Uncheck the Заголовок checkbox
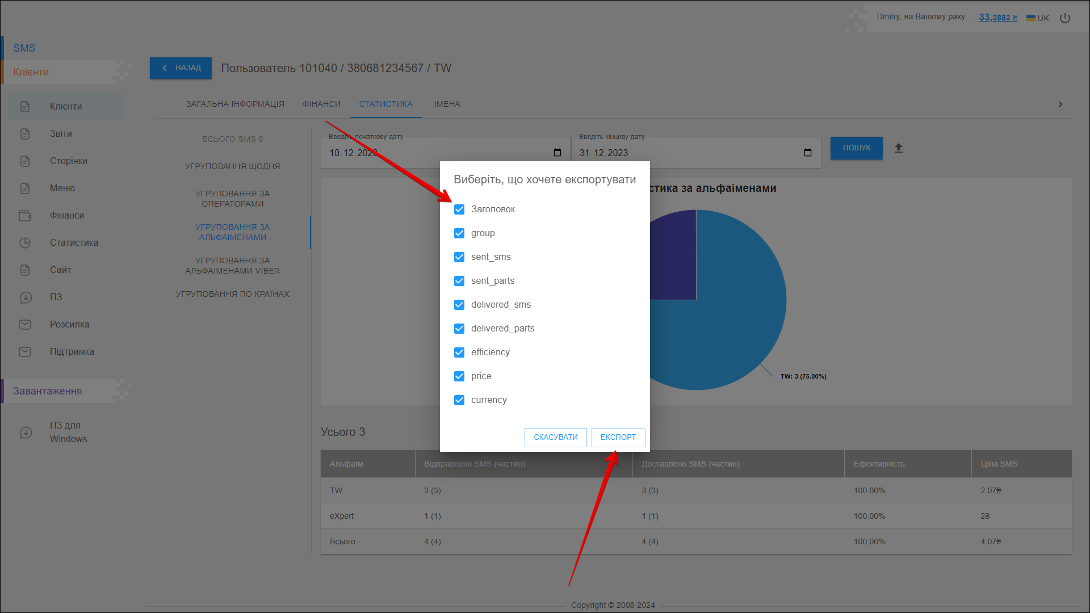The image size is (1090, 613). point(459,209)
